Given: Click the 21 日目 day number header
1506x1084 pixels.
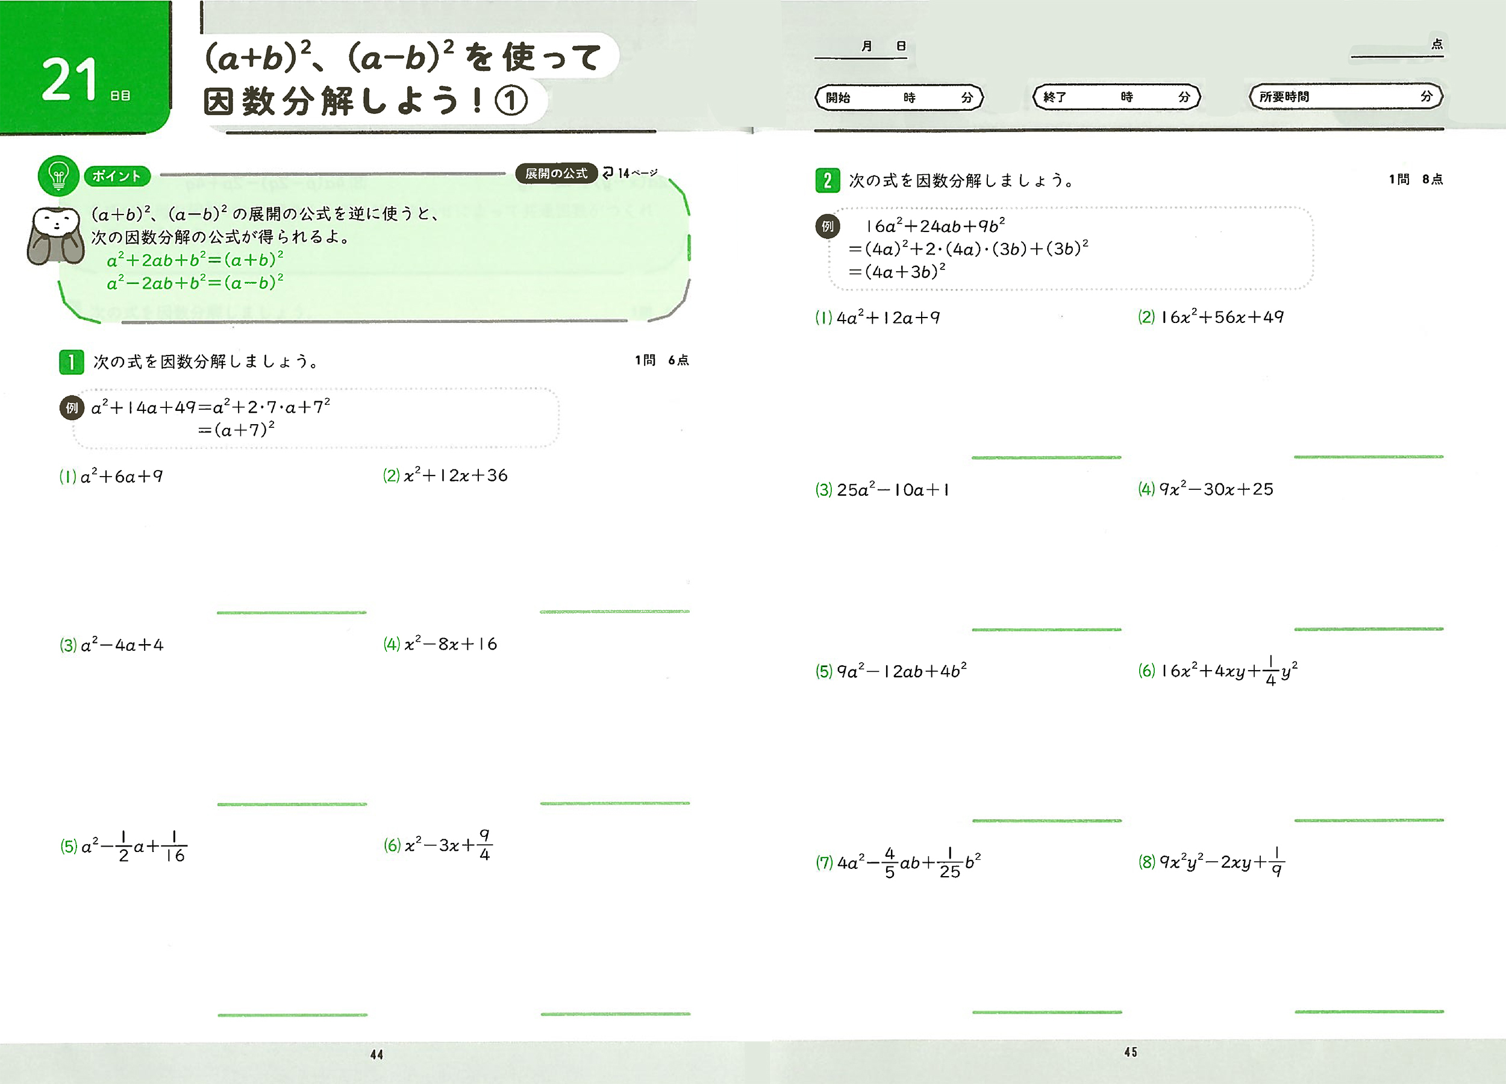Looking at the screenshot, I should (x=85, y=81).
